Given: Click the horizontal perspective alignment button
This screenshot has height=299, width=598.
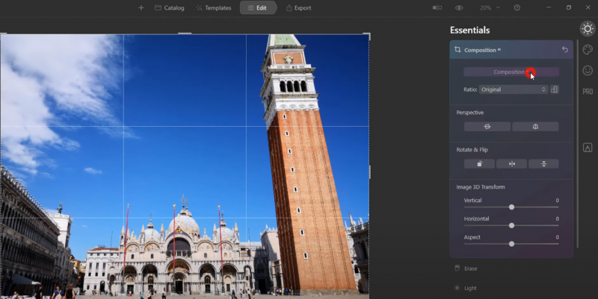Looking at the screenshot, I should coord(487,127).
